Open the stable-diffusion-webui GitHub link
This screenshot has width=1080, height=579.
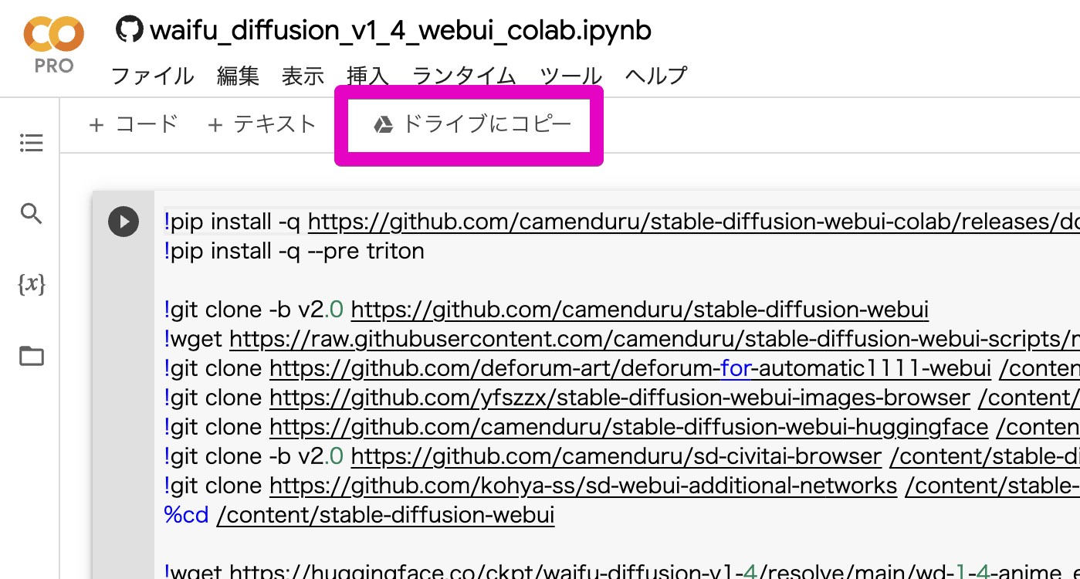(639, 309)
